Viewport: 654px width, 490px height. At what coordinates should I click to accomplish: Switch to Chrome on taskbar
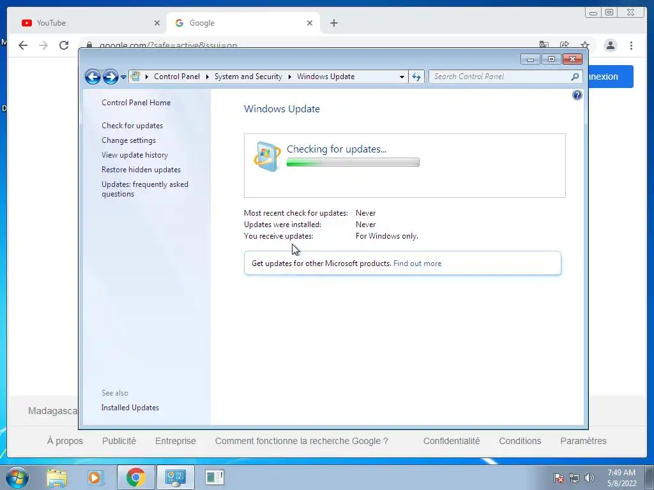point(136,477)
